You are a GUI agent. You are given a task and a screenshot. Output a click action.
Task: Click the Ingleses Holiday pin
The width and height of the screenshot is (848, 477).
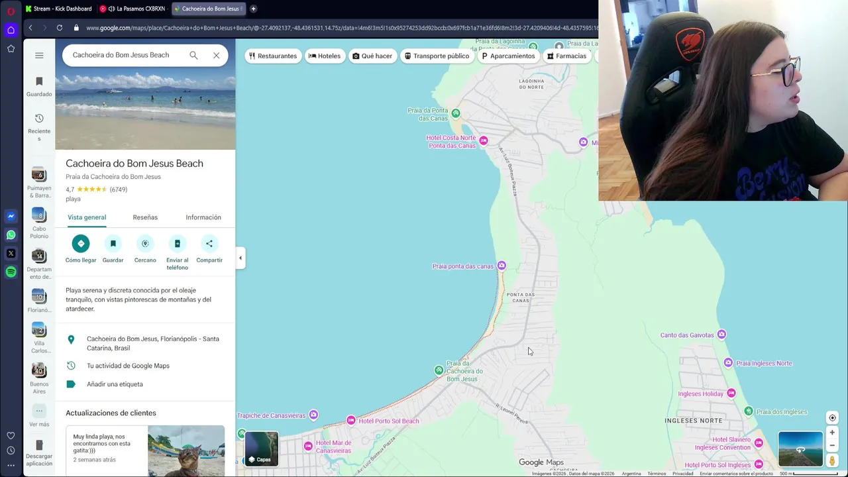[731, 393]
